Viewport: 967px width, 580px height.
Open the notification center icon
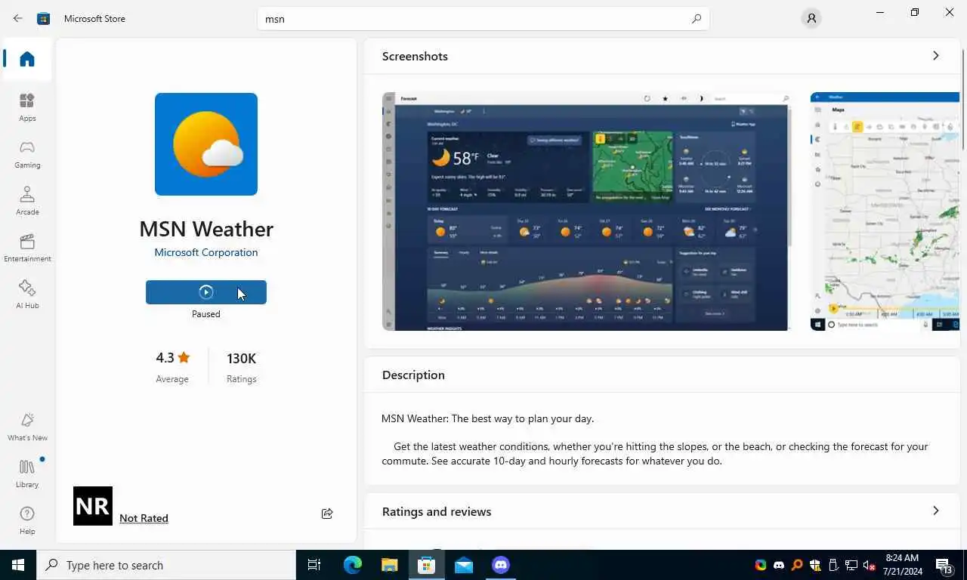tap(944, 565)
